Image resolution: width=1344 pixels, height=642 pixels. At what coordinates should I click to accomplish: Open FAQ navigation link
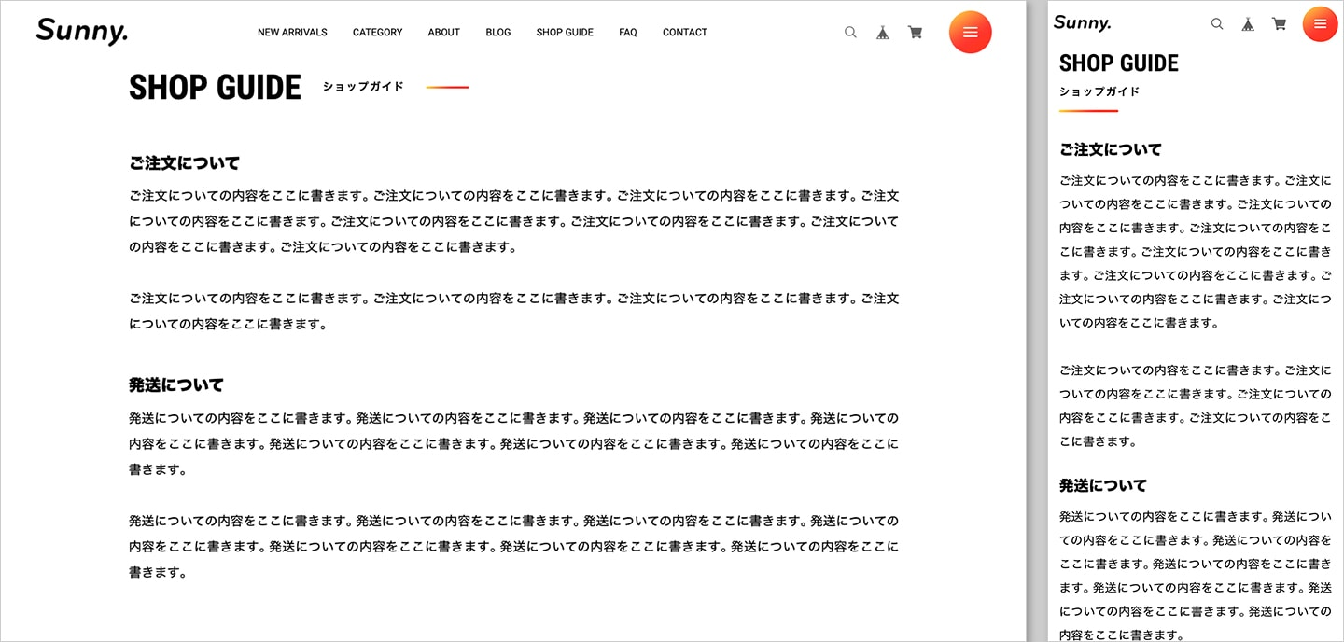627,32
